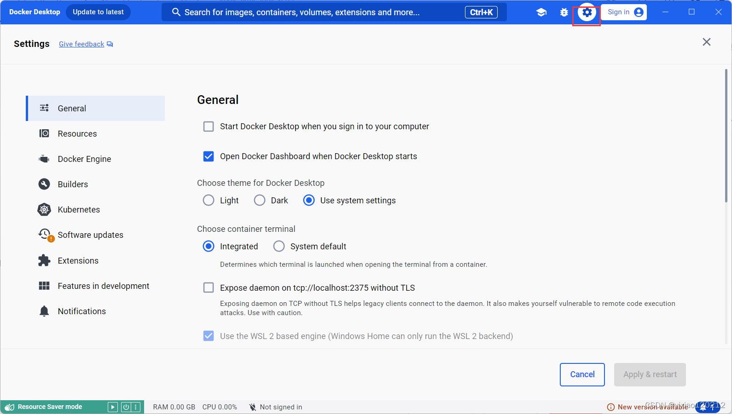Click the Resources disk icon
The image size is (732, 414).
(x=44, y=133)
